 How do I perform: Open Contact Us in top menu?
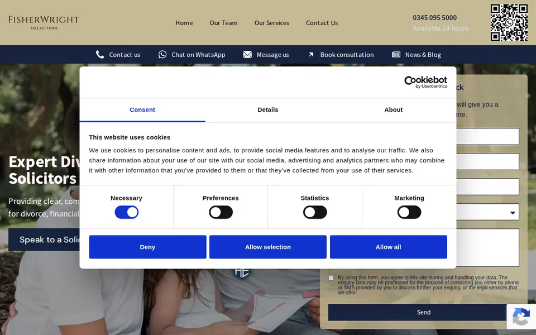coord(322,23)
